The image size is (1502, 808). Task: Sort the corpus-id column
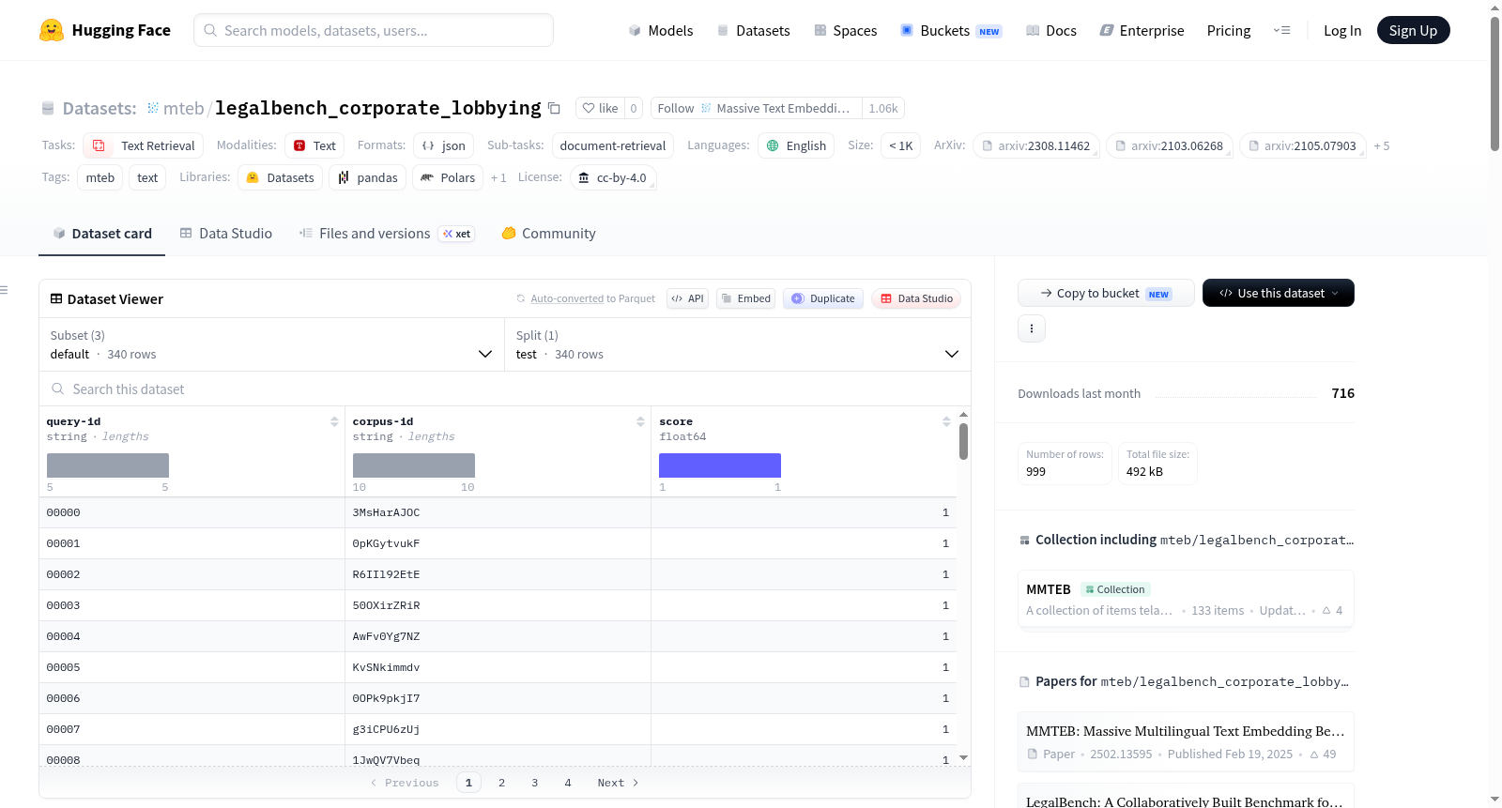point(640,421)
